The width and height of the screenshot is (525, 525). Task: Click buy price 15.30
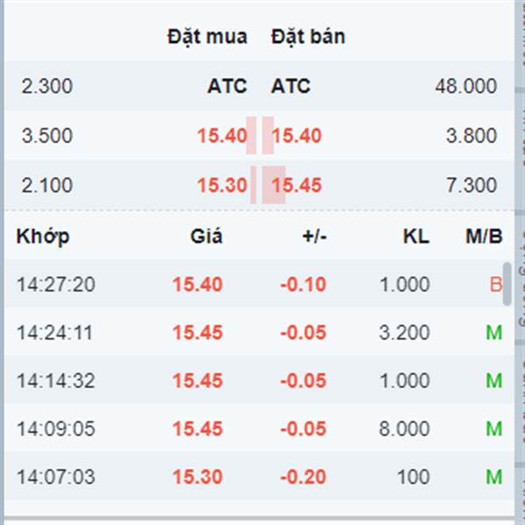pos(221,185)
